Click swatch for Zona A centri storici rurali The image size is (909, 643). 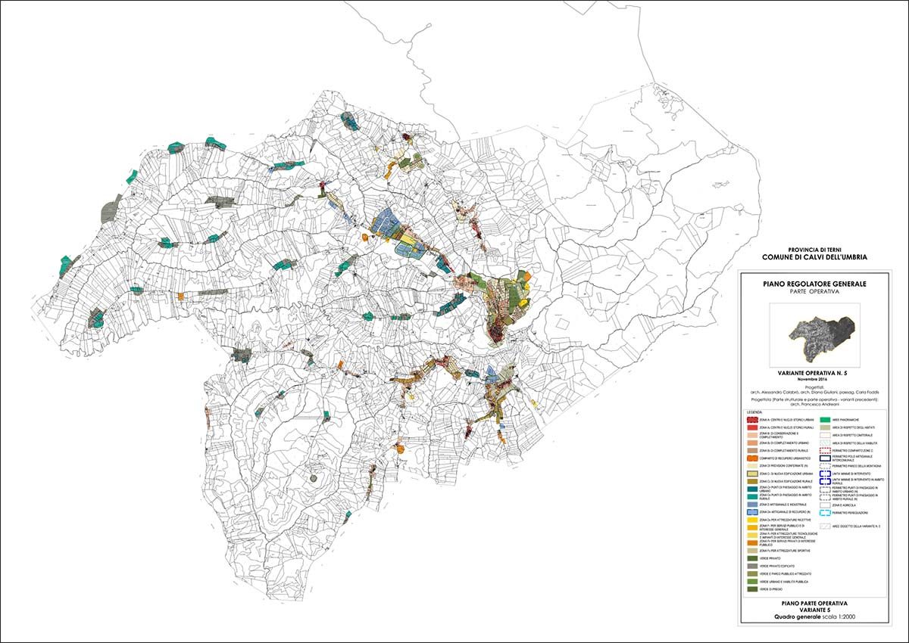(x=752, y=427)
